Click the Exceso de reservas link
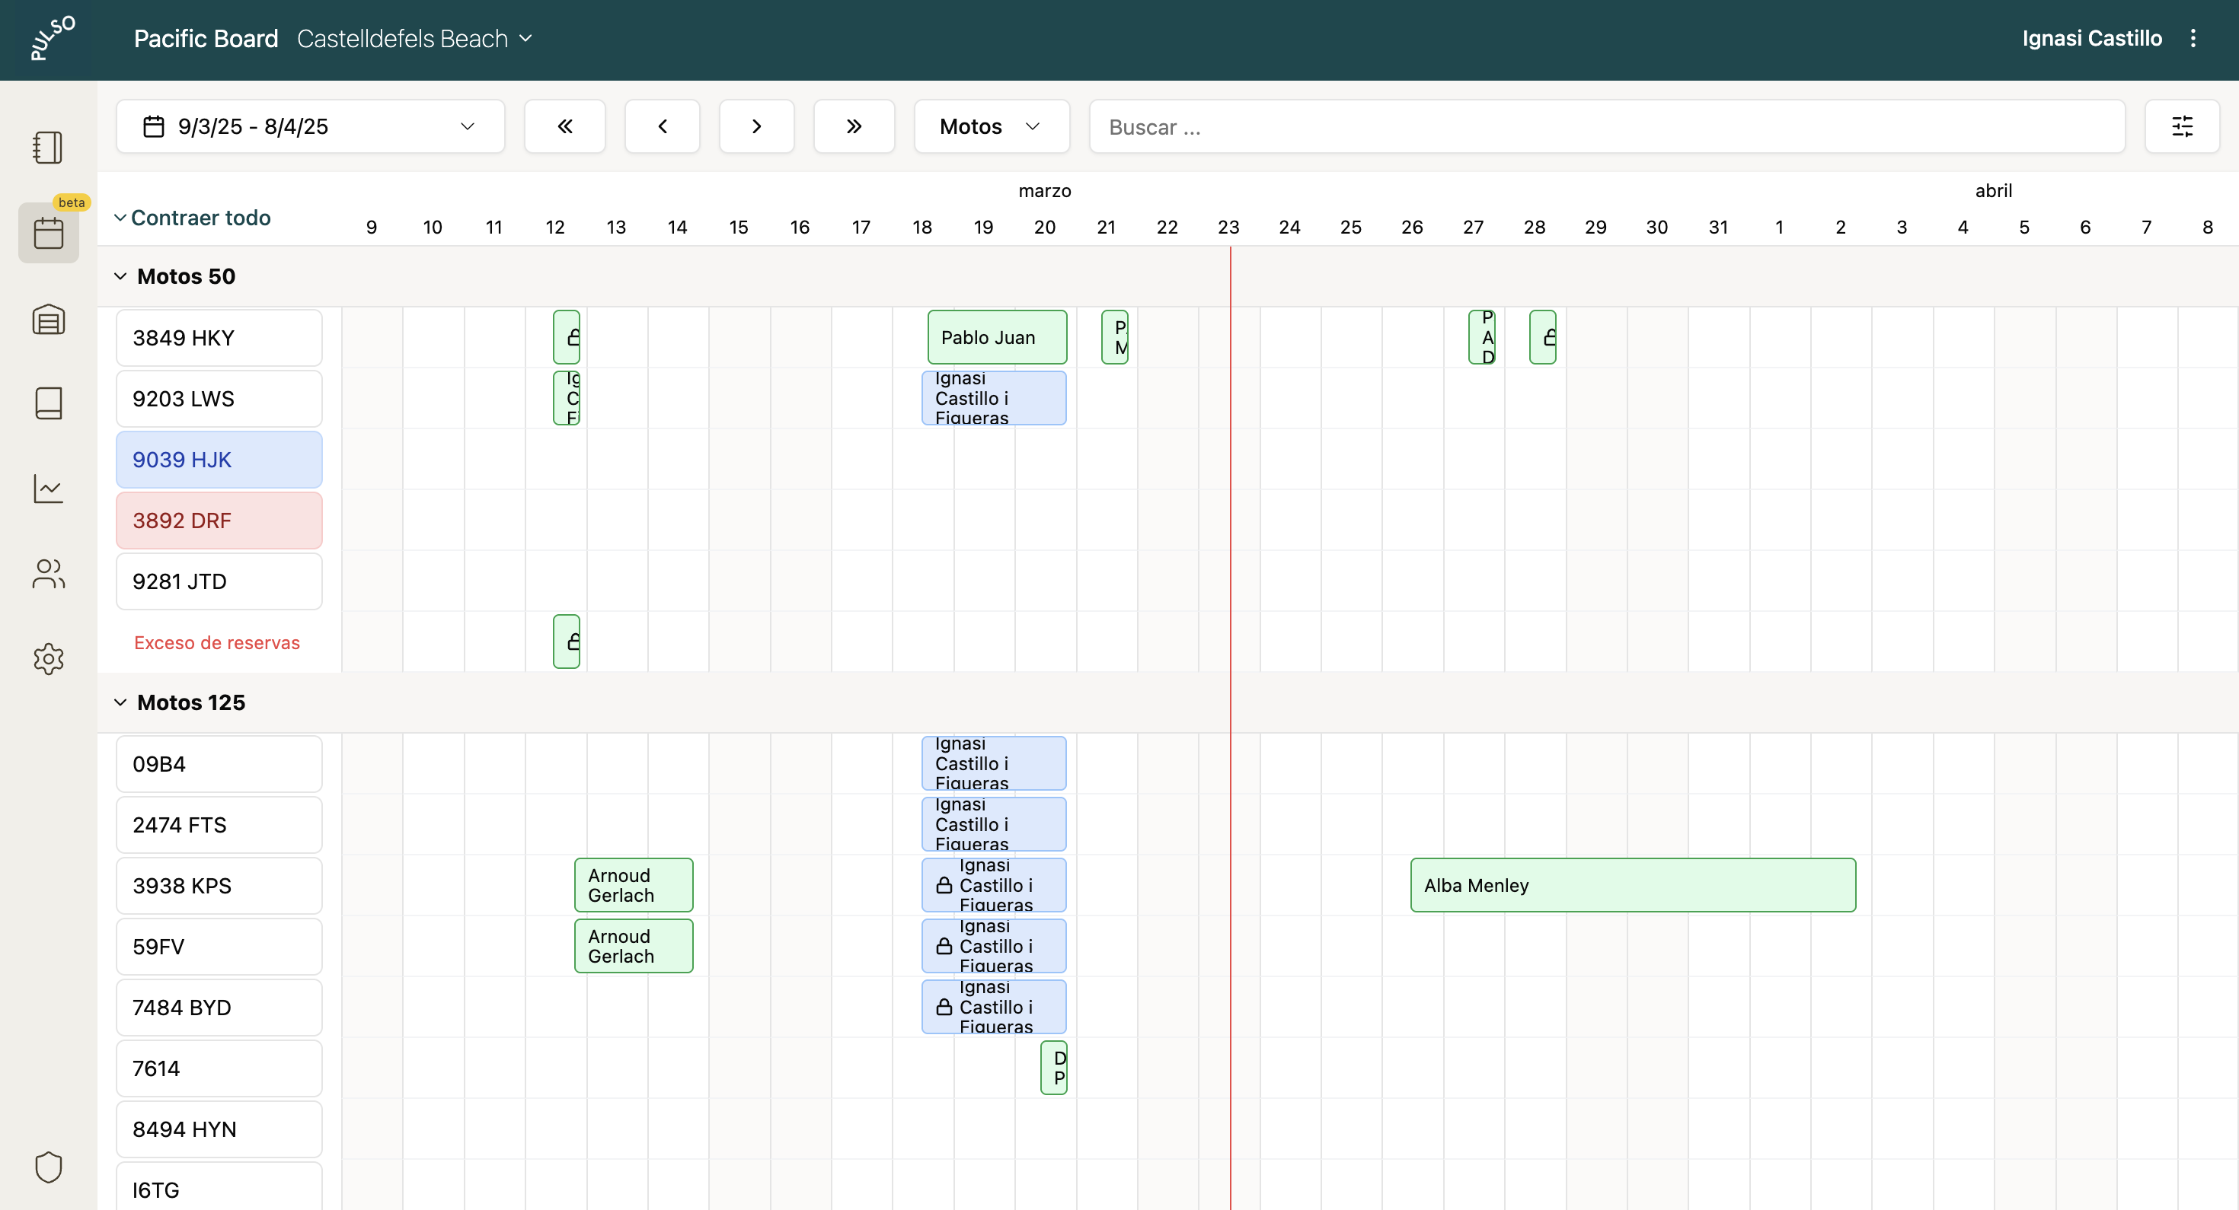 pos(216,643)
